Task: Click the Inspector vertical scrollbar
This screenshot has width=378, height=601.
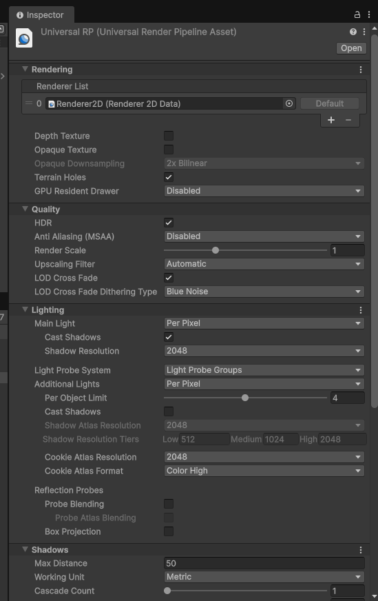Action: pyautogui.click(x=375, y=223)
